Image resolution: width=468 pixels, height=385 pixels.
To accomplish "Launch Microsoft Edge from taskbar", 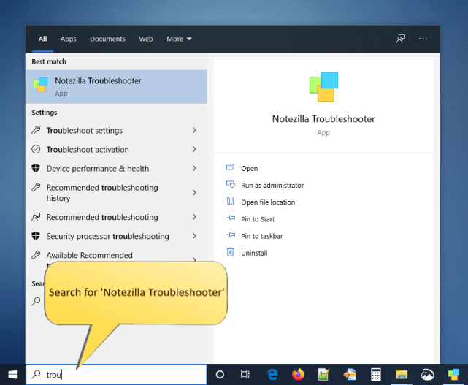I will (272, 374).
